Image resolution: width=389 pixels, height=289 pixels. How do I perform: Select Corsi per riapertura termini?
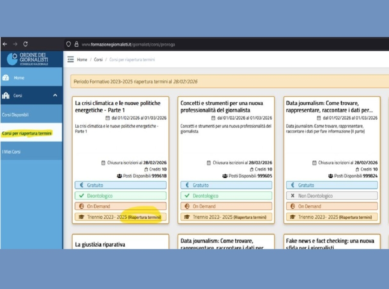27,133
